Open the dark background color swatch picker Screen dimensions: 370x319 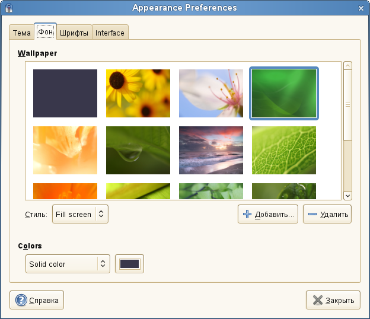coord(129,264)
